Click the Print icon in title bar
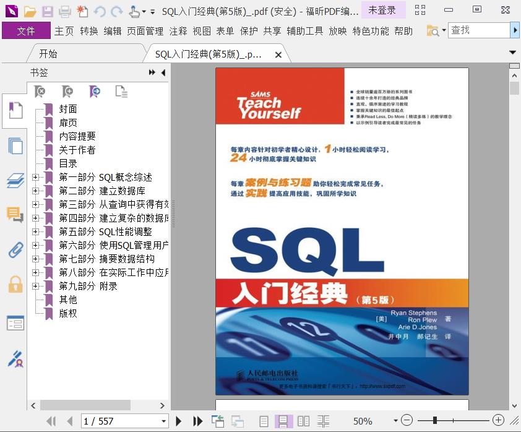This screenshot has height=432, width=521. click(x=64, y=12)
